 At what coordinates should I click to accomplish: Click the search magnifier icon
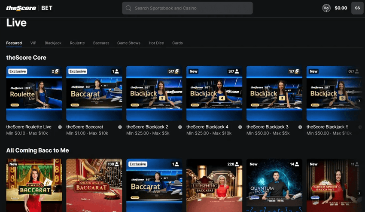click(128, 8)
